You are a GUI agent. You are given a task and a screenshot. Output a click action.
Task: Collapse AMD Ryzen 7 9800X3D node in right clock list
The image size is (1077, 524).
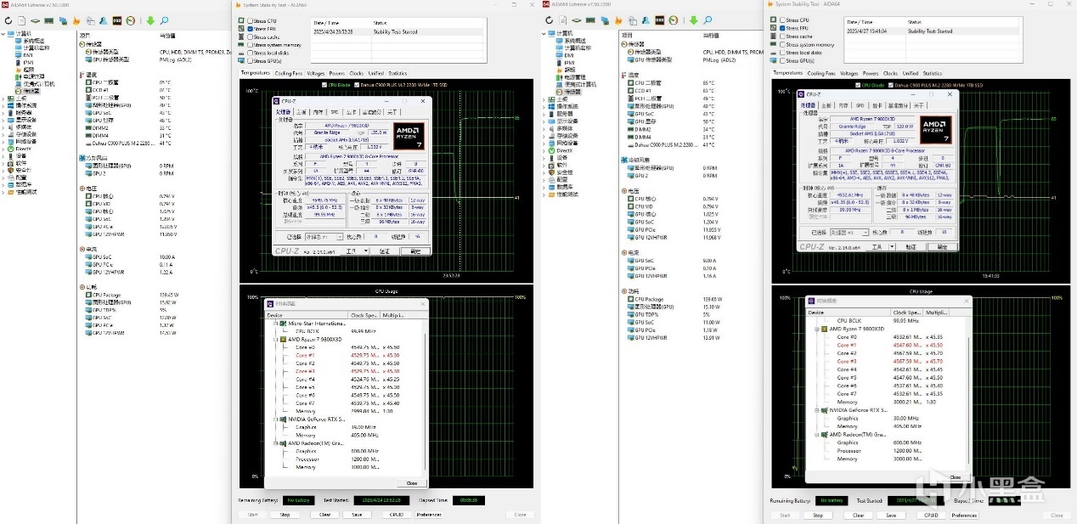click(817, 329)
